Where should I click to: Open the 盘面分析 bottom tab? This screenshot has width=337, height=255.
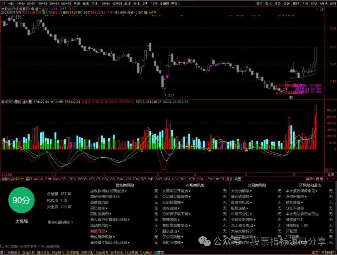[29, 253]
